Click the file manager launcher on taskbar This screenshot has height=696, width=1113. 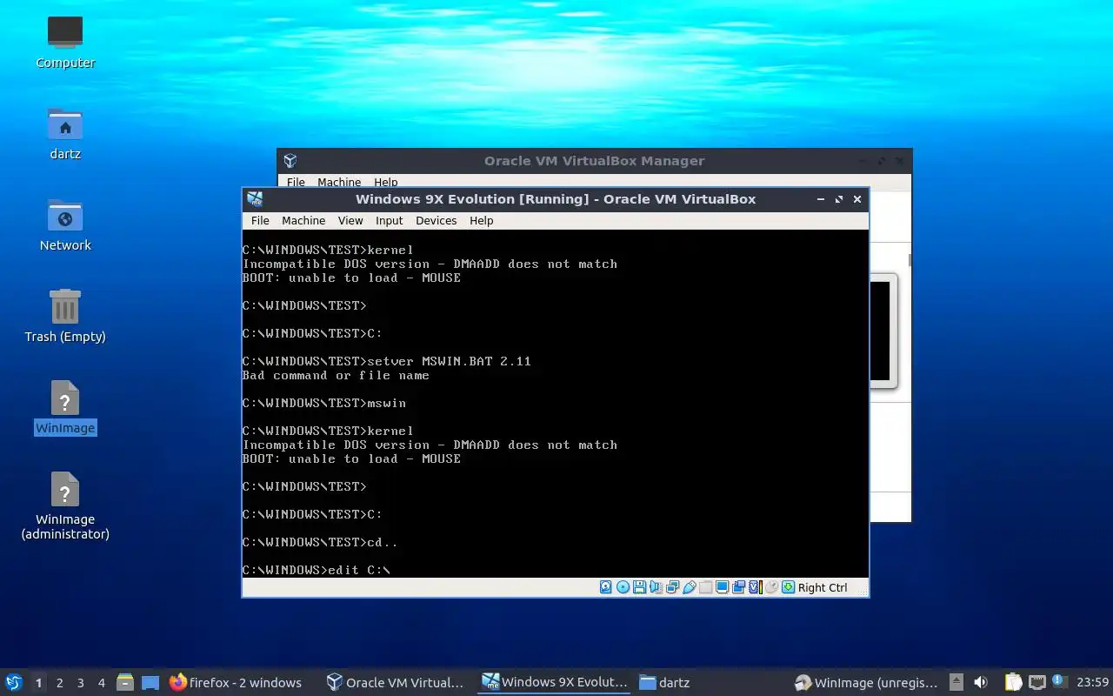point(124,682)
